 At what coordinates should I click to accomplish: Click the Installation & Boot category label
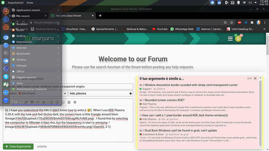[x=152, y=134]
